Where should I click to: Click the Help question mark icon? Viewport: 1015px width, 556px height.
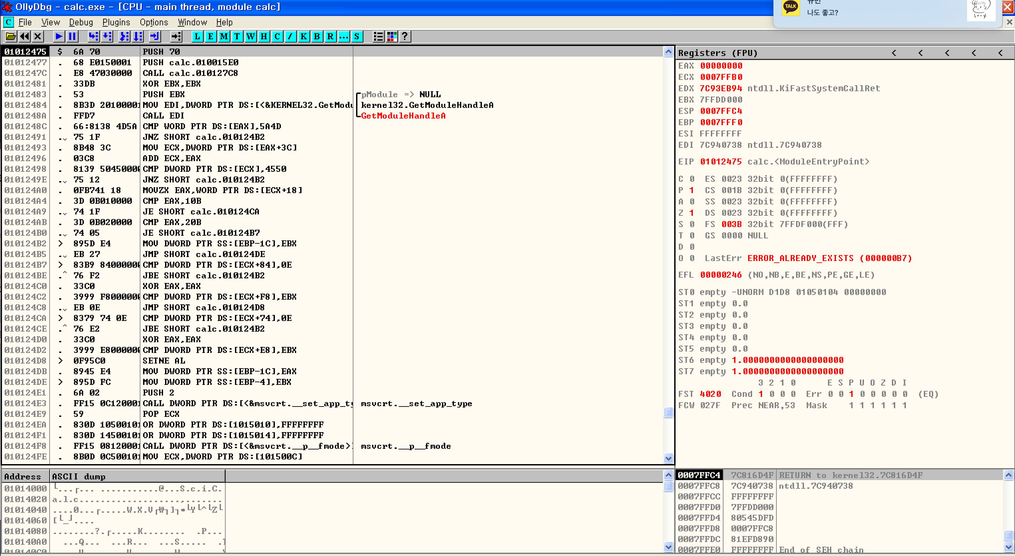click(405, 37)
